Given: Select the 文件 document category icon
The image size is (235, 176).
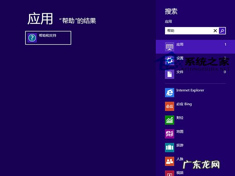Looking at the screenshot, I should (x=170, y=74).
